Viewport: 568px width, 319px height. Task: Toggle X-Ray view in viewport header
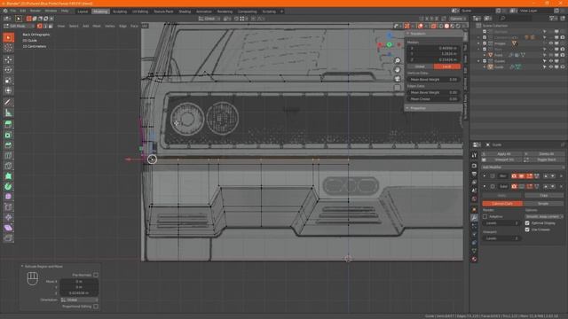click(434, 26)
